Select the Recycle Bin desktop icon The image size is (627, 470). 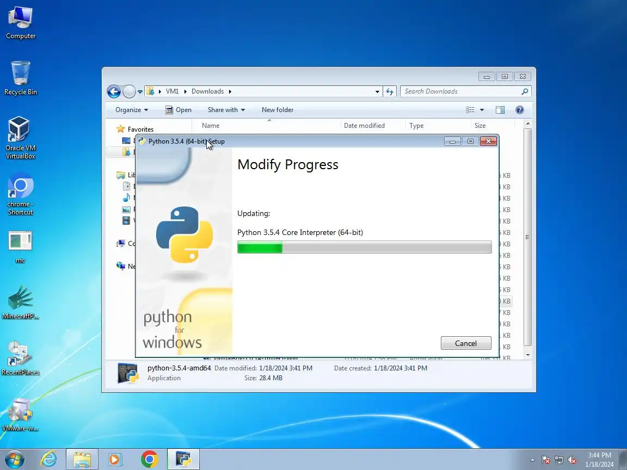click(x=20, y=78)
